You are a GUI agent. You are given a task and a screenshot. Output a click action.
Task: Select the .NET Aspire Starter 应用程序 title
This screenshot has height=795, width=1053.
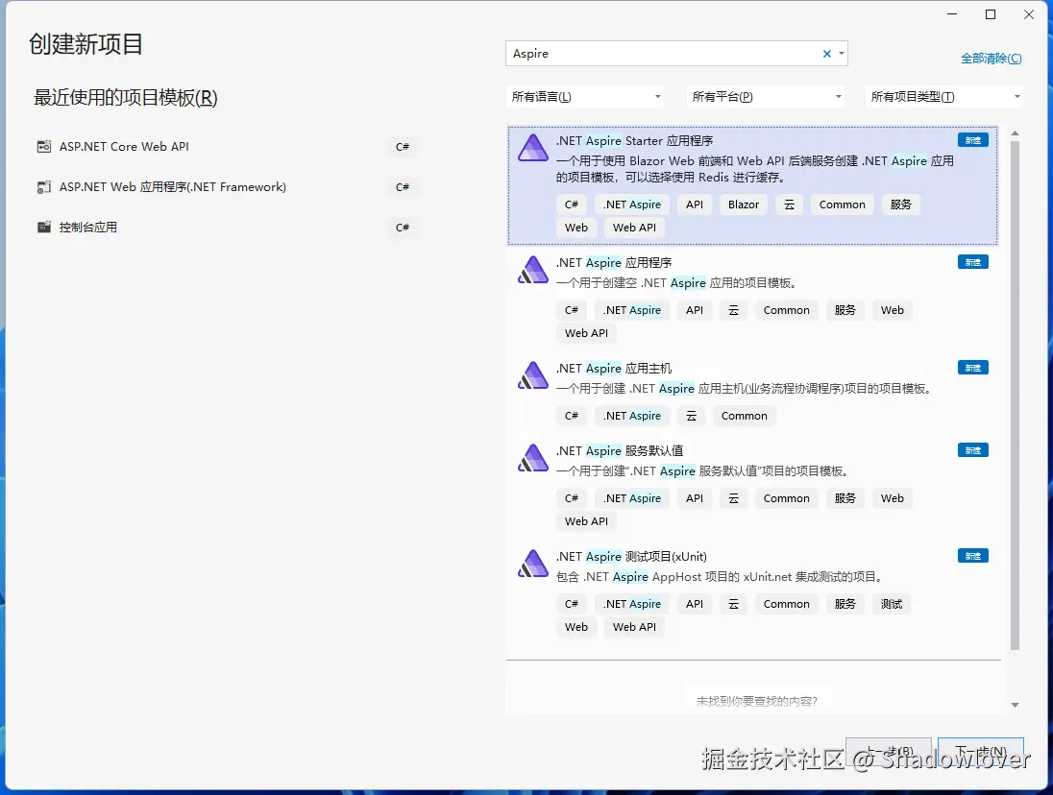[635, 141]
